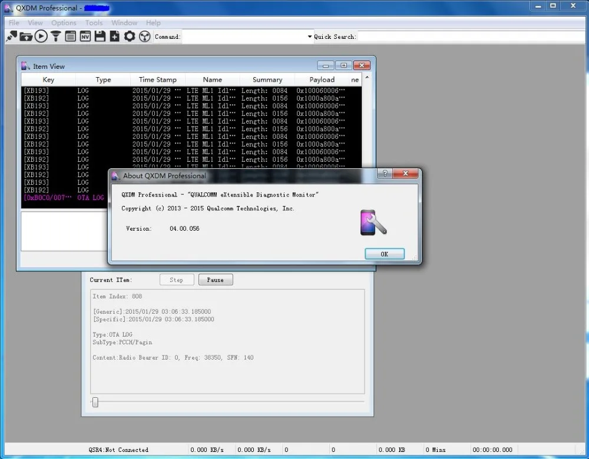Select the filter funnel icon on the toolbar
Screen dimensions: 589x459
[55, 36]
